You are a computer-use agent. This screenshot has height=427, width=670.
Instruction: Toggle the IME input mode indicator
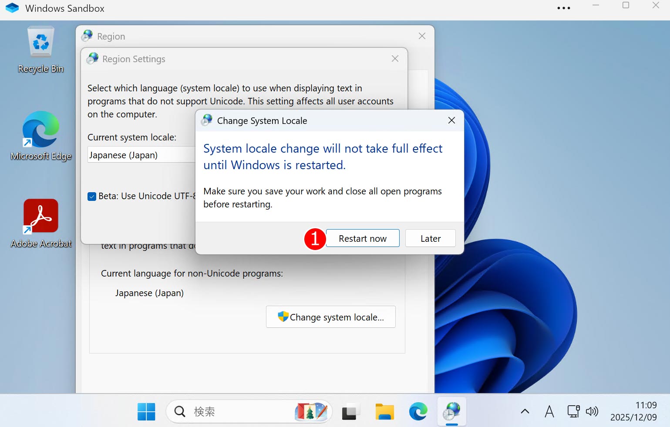[x=549, y=411]
